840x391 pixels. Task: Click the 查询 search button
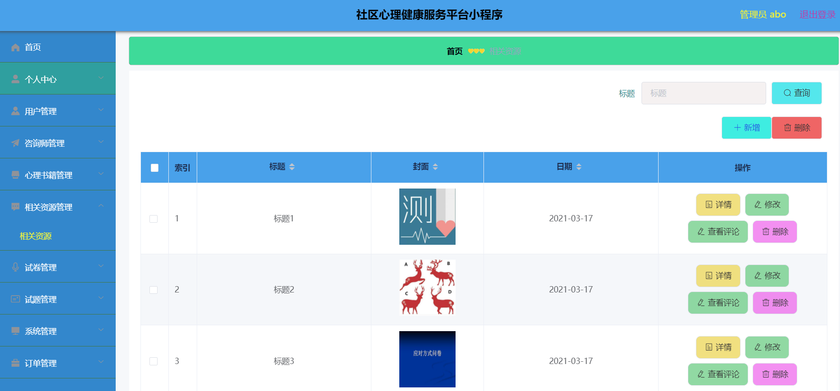coord(796,93)
